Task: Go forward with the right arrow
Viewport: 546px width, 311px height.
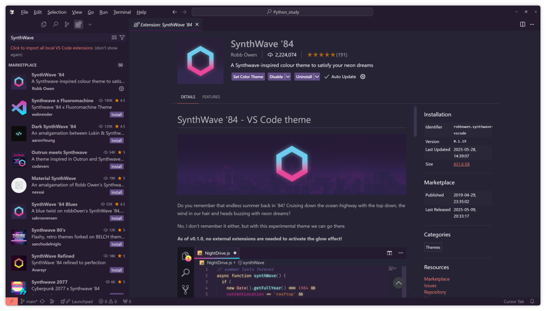Action: [184, 12]
